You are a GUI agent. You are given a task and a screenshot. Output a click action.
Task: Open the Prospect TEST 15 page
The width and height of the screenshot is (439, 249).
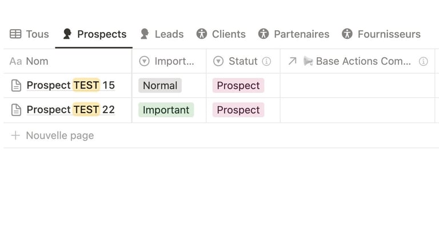tap(70, 85)
